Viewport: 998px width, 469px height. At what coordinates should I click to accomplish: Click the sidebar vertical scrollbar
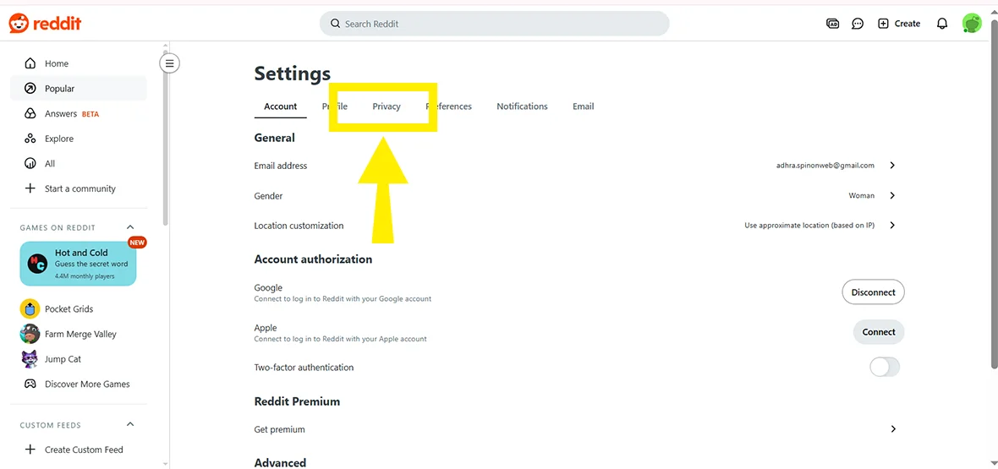166,138
